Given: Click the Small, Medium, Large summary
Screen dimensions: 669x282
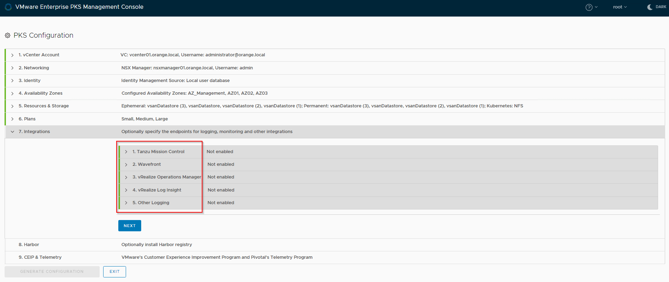Looking at the screenshot, I should pos(145,119).
